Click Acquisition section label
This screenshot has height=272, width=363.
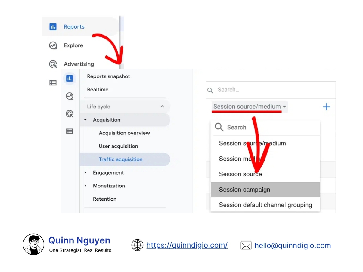tap(107, 120)
